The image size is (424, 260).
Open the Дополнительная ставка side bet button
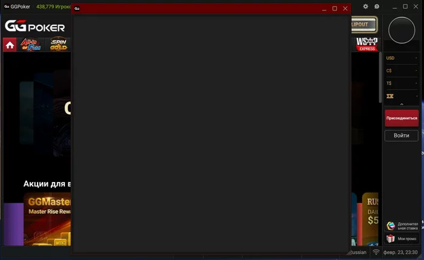point(402,226)
